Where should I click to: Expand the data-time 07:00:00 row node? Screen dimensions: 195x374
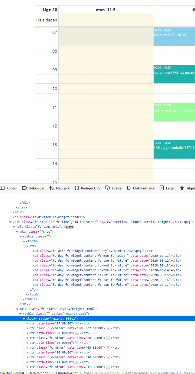pyautogui.click(x=28, y=324)
